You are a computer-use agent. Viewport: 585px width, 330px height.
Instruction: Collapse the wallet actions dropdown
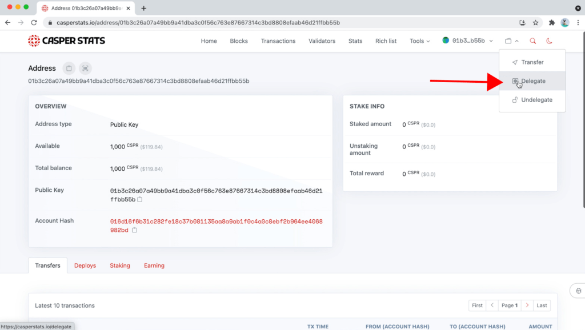(512, 41)
